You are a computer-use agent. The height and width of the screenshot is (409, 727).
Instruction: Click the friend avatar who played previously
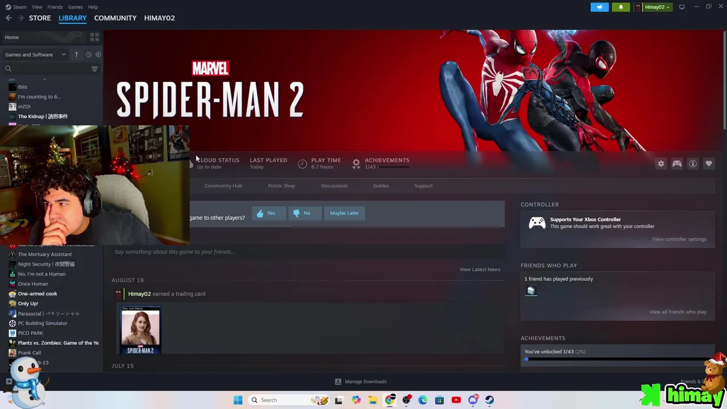coord(531,291)
